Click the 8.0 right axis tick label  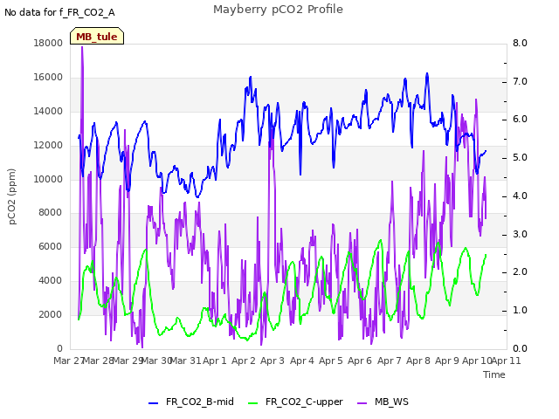(x=520, y=43)
